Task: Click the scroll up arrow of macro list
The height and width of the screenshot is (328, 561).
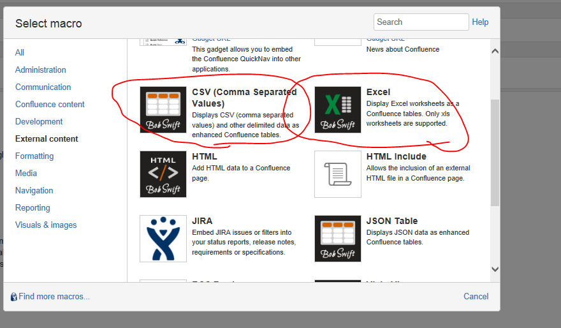Action: pyautogui.click(x=495, y=51)
